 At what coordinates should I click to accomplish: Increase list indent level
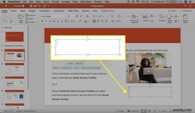point(112,16)
